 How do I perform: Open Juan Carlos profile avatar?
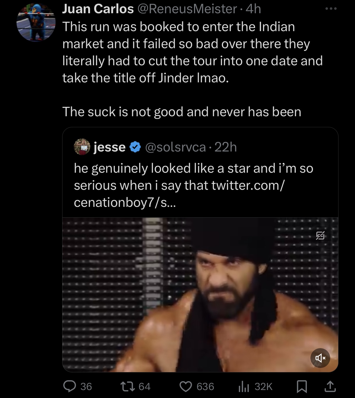(x=36, y=22)
